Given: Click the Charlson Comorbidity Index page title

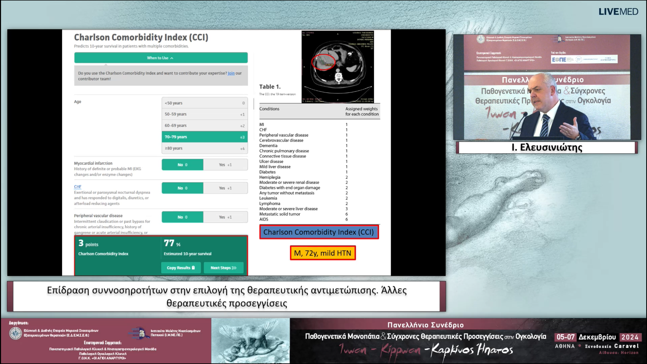Looking at the screenshot, I should pyautogui.click(x=141, y=37).
